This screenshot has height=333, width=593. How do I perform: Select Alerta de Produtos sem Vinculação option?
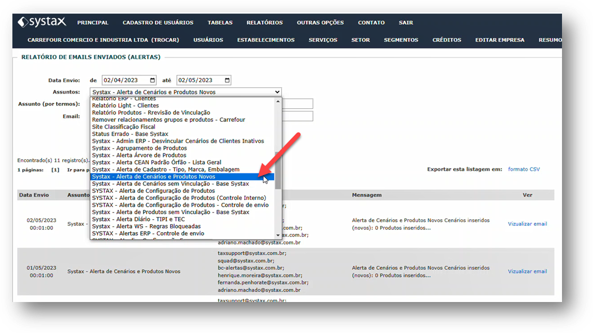(183, 212)
